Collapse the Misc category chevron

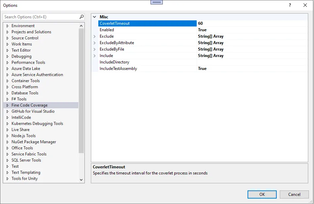(95, 17)
